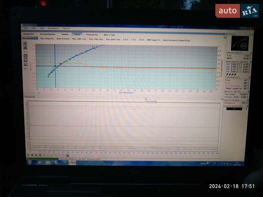Click the Windows Start button
Viewport: 263px width, 197px height.
(x=30, y=162)
